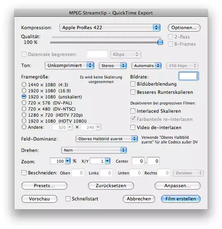Select 1280 × 720 (HDTV 720p) frame size
Viewport: 222px width, 229px height.
[24, 115]
